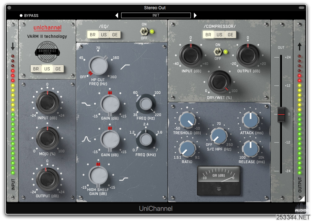Choose US mode in Compressor section
The width and height of the screenshot is (312, 221).
220,34
